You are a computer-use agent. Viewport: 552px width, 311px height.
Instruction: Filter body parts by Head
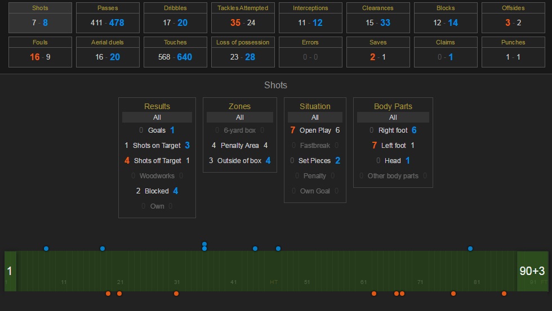(x=393, y=161)
